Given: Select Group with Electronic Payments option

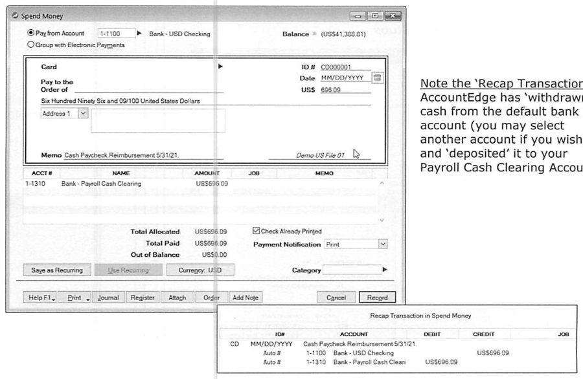Looking at the screenshot, I should coord(31,45).
